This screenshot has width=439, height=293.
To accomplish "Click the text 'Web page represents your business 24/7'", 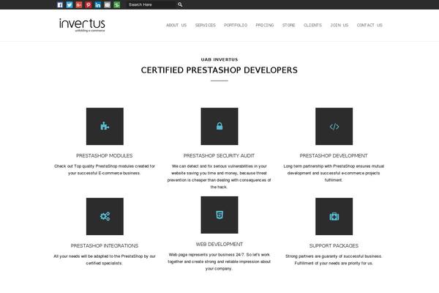I will tap(206, 255).
